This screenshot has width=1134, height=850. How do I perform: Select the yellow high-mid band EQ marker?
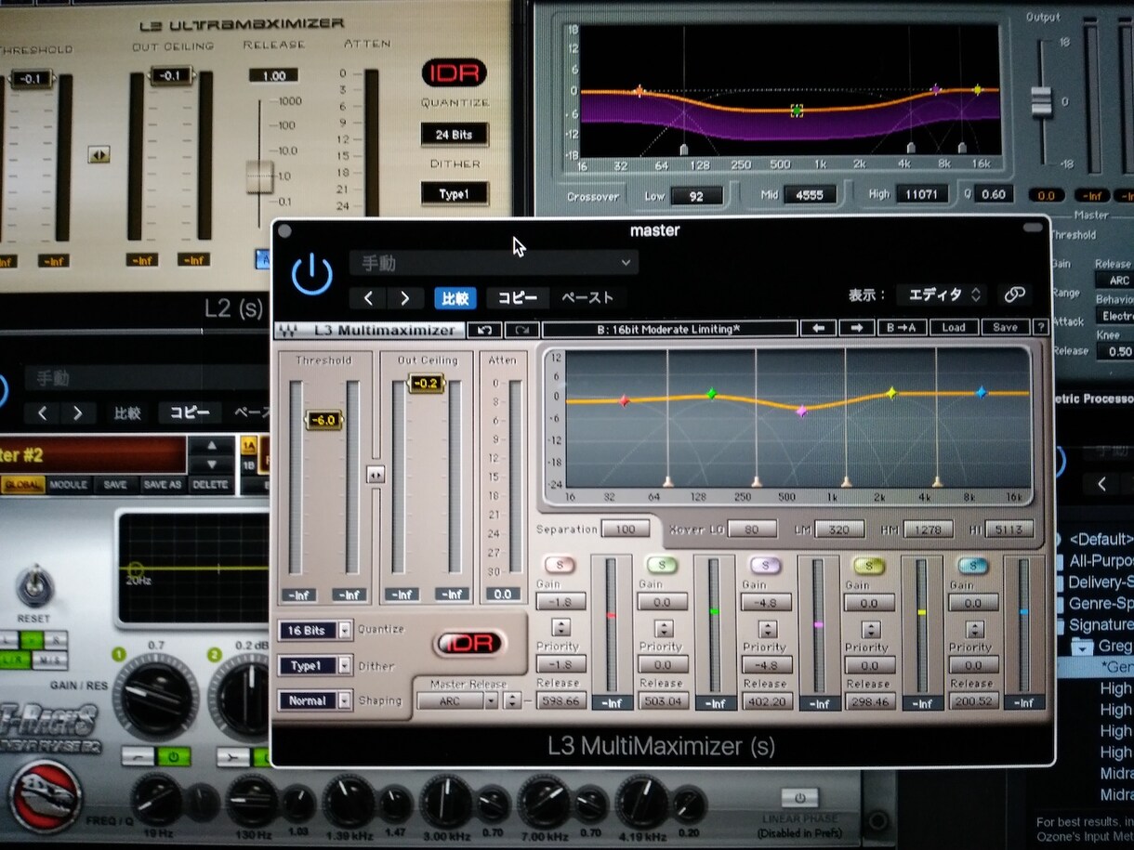[x=890, y=393]
